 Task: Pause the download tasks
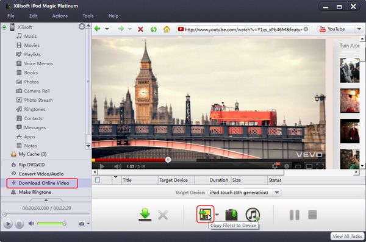[x=295, y=215]
